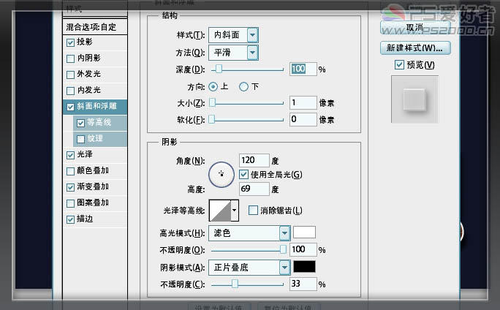Enable the 内阴影 inner shadow checkbox

(70, 58)
